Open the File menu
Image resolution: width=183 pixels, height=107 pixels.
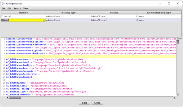click(x=3, y=8)
